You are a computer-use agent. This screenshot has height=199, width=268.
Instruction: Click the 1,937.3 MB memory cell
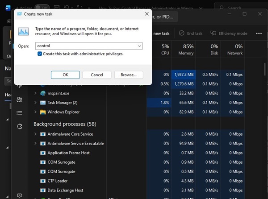184,75
